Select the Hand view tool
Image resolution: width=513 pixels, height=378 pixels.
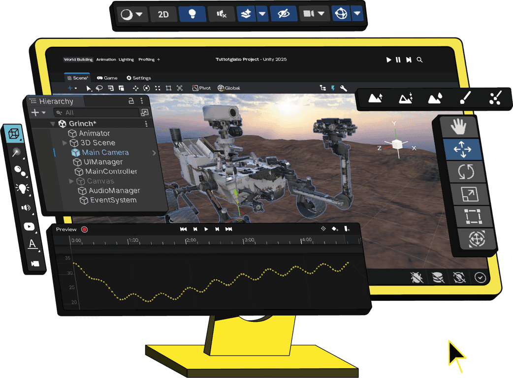pyautogui.click(x=458, y=127)
